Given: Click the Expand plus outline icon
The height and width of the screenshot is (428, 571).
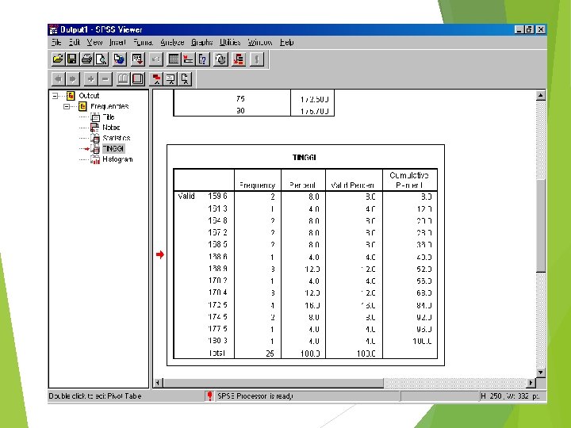Looking at the screenshot, I should pos(90,78).
